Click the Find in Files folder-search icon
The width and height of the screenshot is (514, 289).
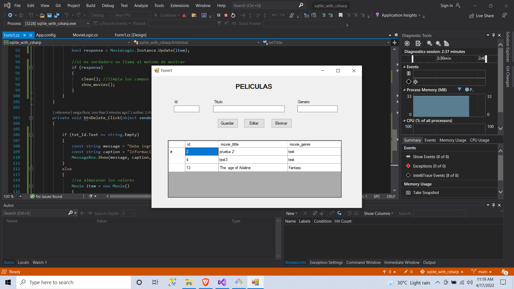[x=194, y=15]
